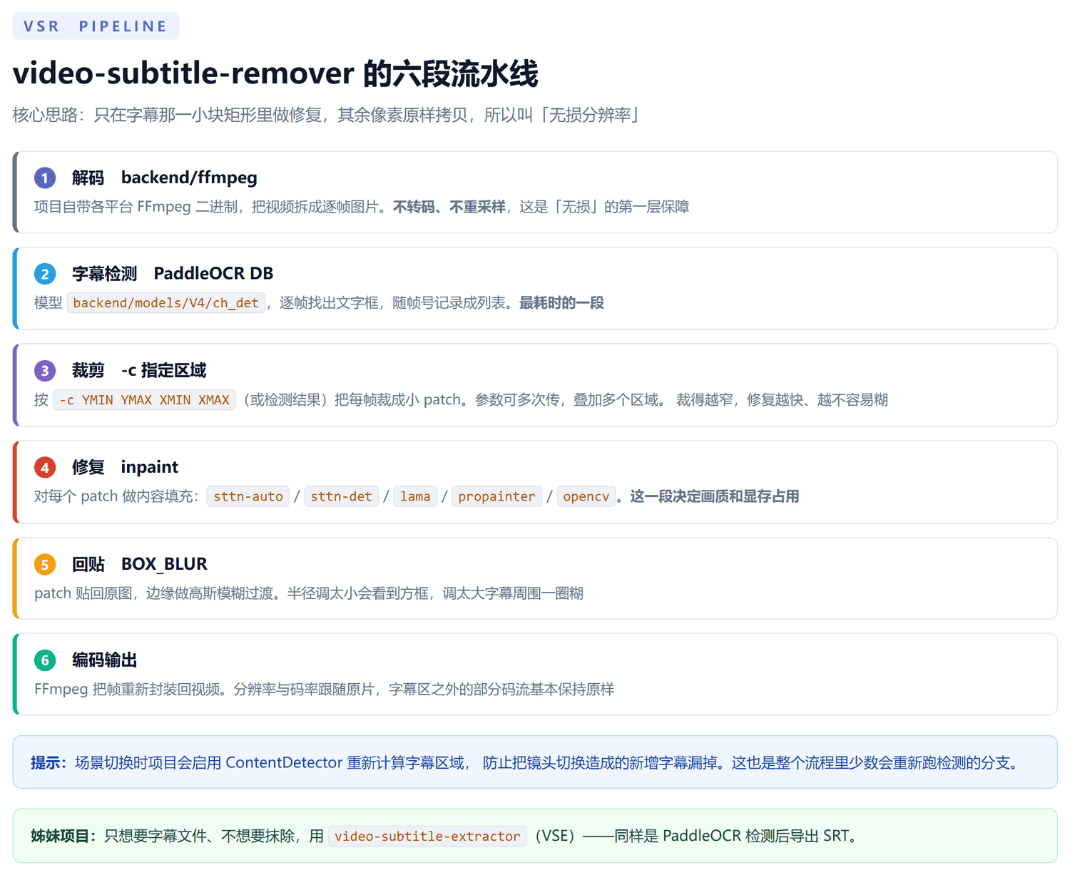Image resolution: width=1070 pixels, height=875 pixels.
Task: Click the description starting "FFmpeg 把帧重新封装回视频"
Action: (x=325, y=690)
